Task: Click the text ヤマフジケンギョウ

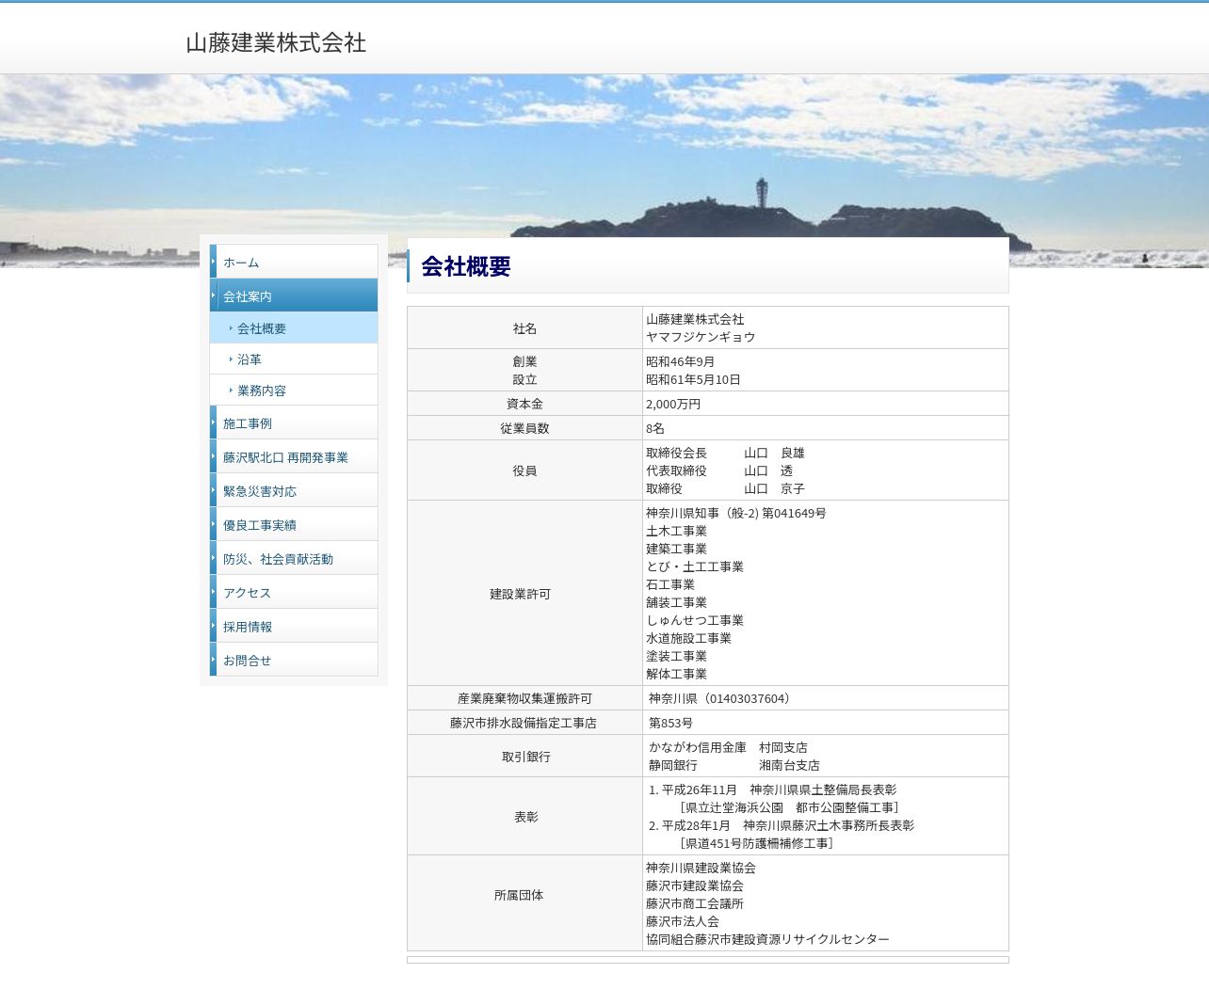Action: [x=701, y=337]
